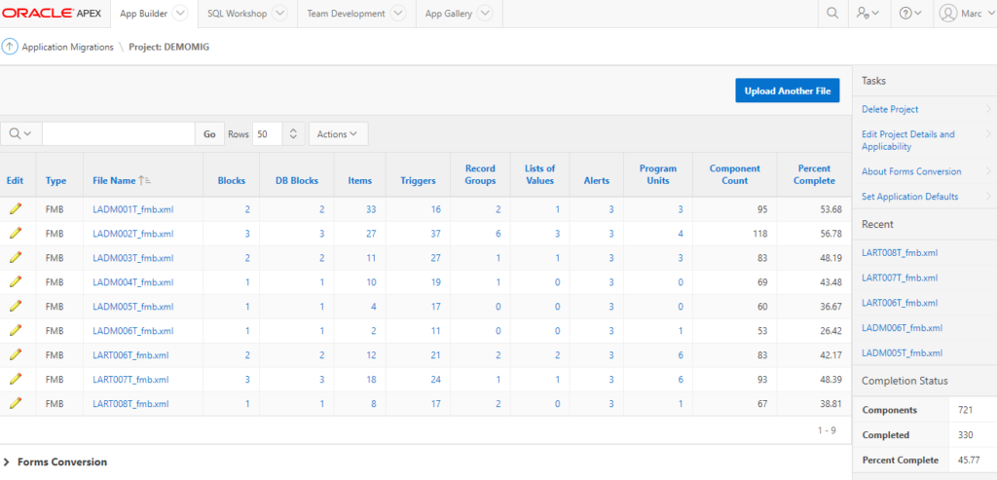The width and height of the screenshot is (997, 480).
Task: Click the Oracle APEX logo
Action: click(x=52, y=14)
